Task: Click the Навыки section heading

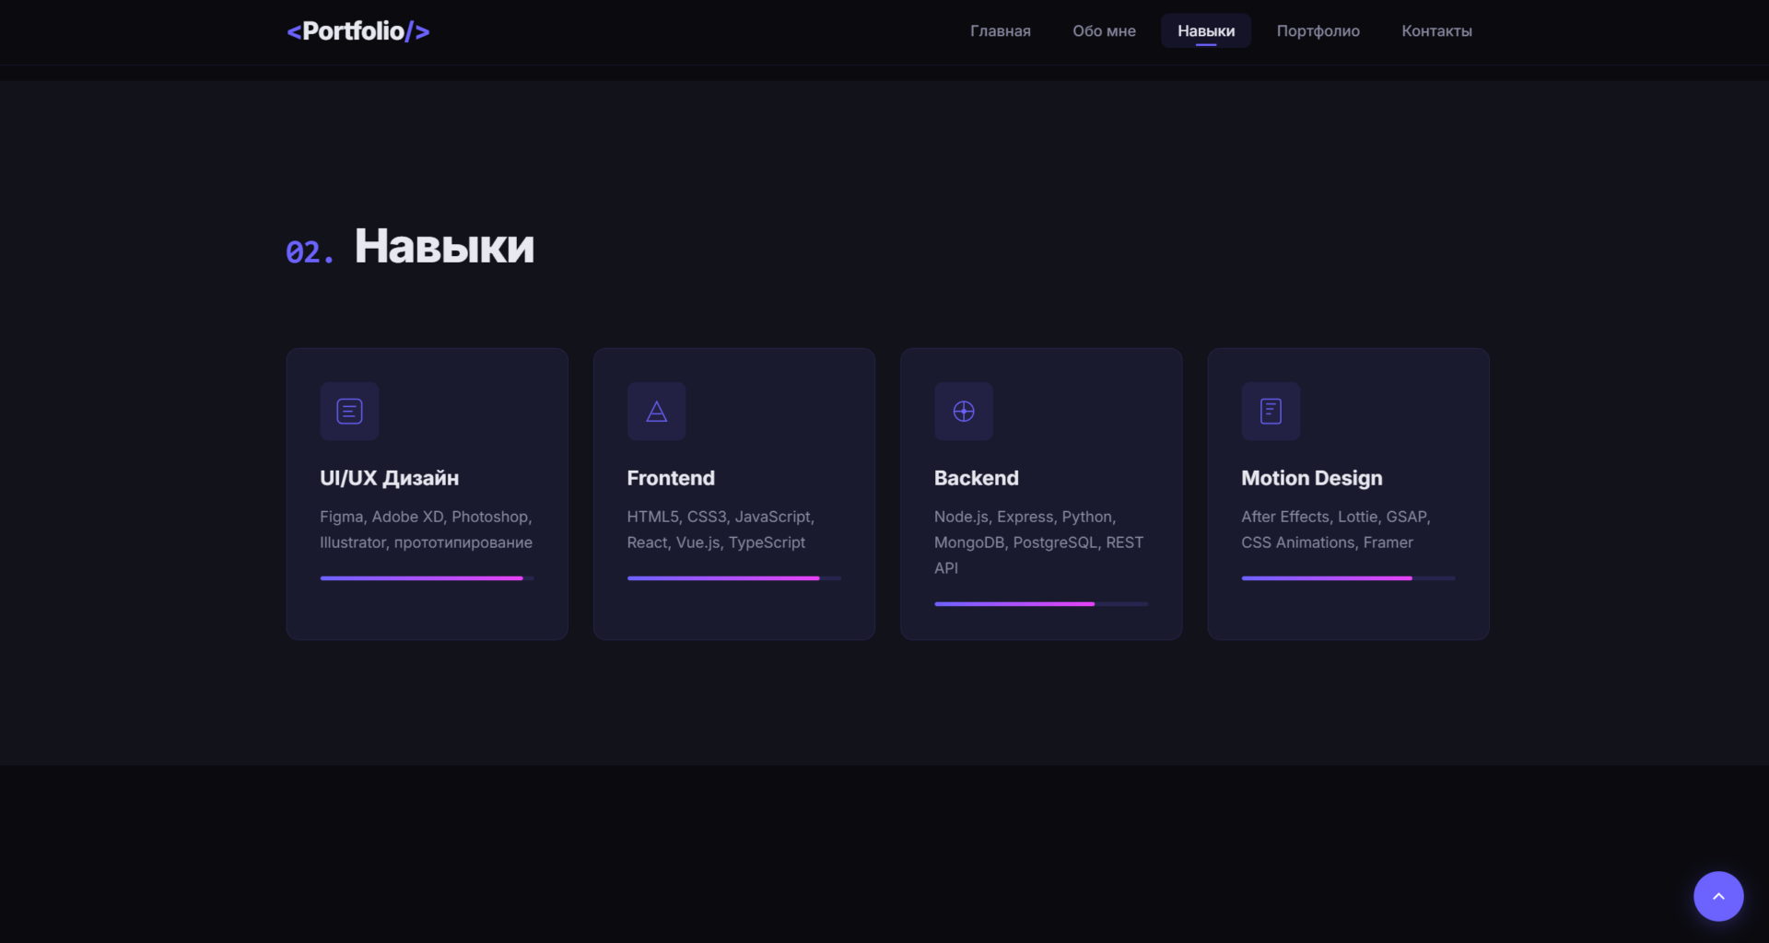Action: point(444,247)
